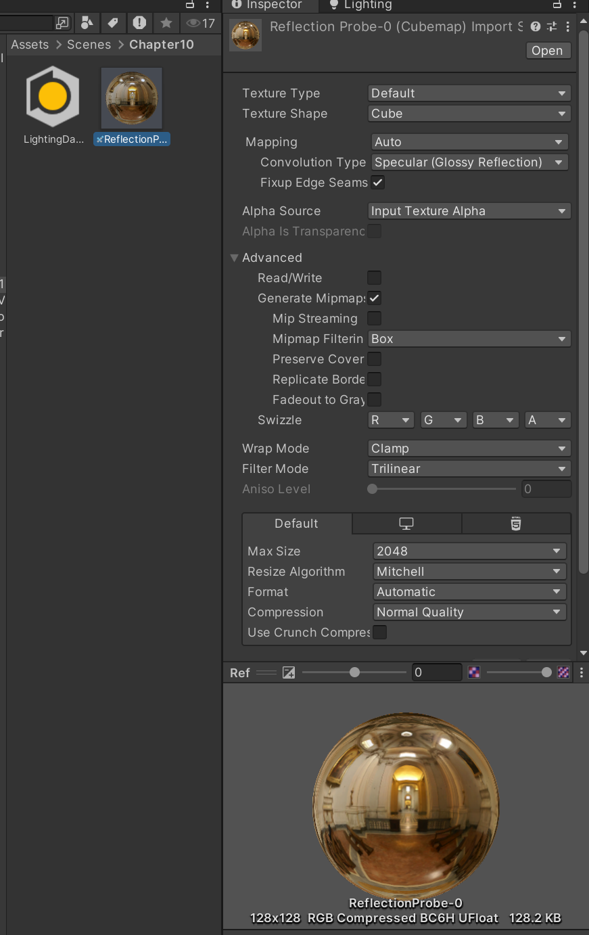Open the Texture Type dropdown
This screenshot has height=935, width=589.
click(469, 93)
